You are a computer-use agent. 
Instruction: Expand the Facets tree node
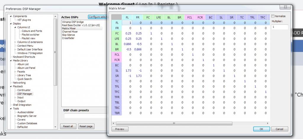pos(15,72)
